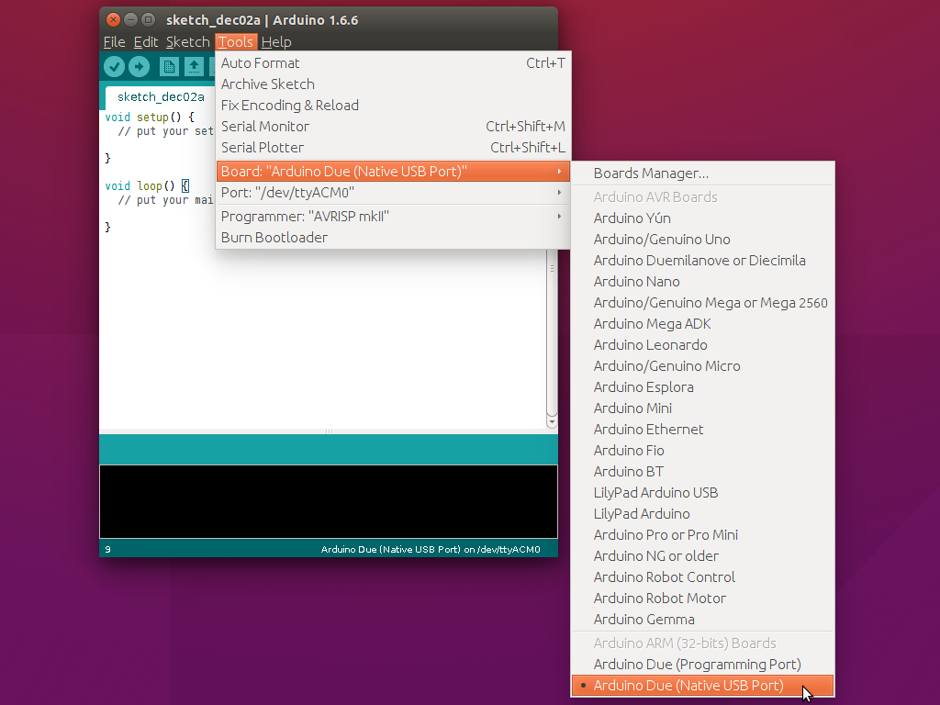Open the Help menu

point(276,42)
